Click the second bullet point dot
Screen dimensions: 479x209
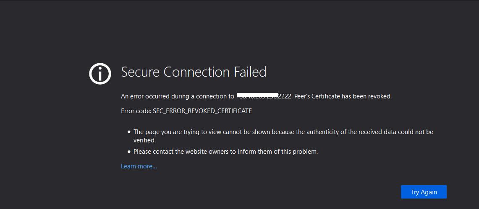(x=129, y=152)
